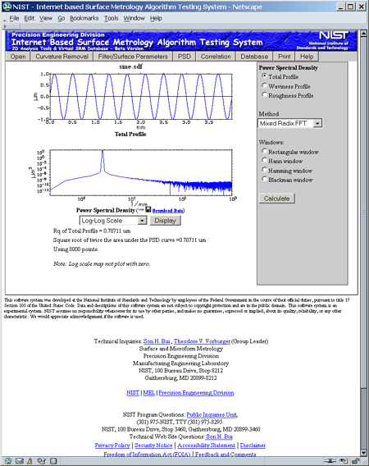Click the Help tab in page toolbar
This screenshot has height=466, width=369.
click(x=307, y=57)
